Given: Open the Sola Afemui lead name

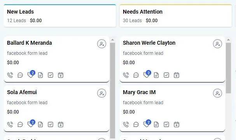Looking at the screenshot, I should tap(22, 92).
